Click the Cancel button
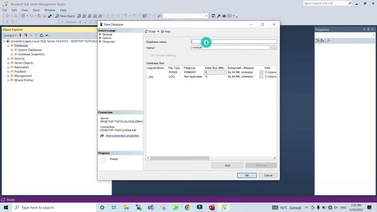This screenshot has width=377, height=212. (268, 175)
